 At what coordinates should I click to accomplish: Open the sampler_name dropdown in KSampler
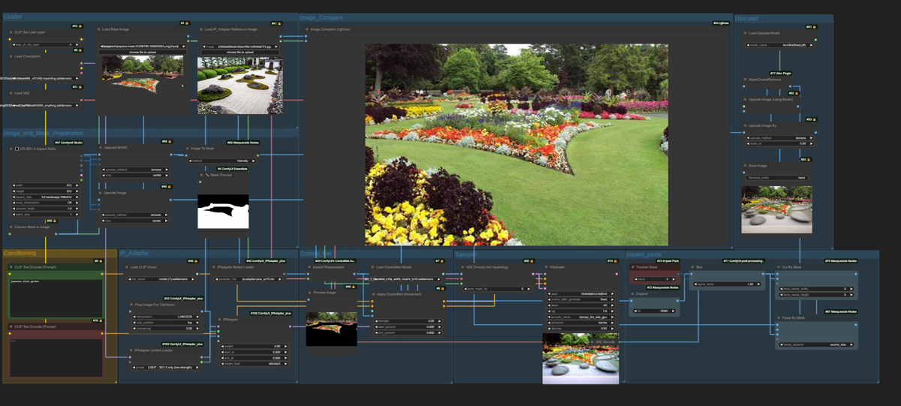click(580, 317)
